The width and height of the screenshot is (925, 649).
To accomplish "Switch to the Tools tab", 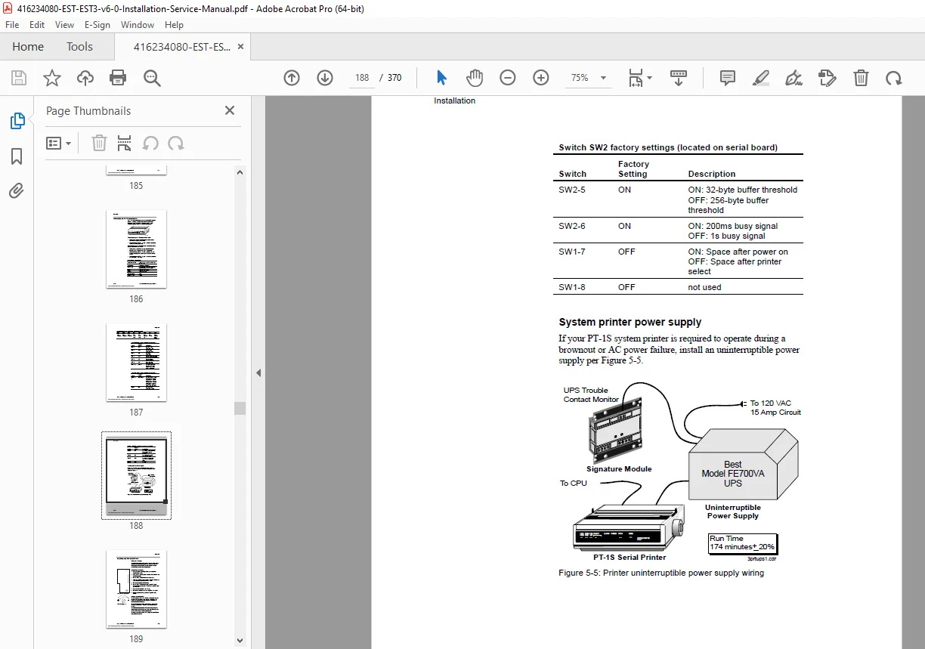I will (79, 47).
